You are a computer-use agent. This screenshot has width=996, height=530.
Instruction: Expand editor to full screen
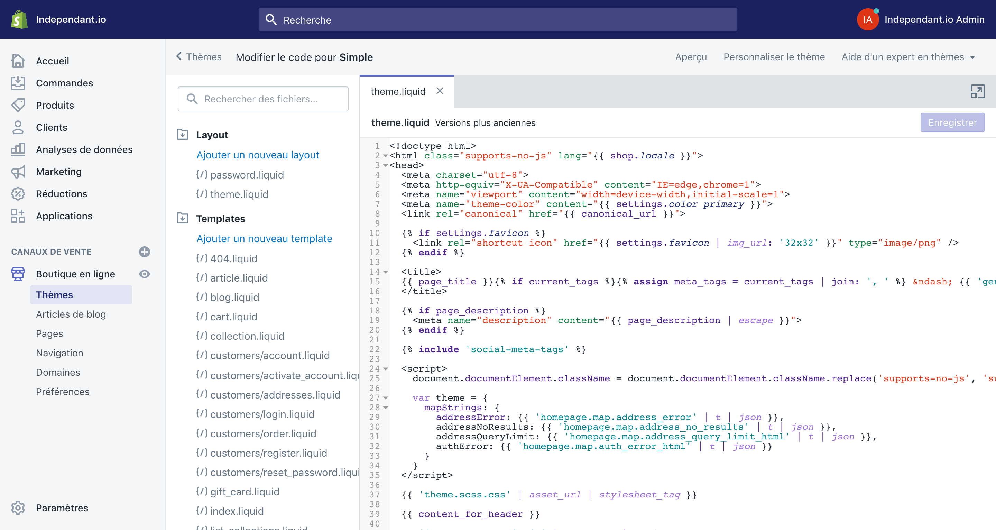point(977,91)
